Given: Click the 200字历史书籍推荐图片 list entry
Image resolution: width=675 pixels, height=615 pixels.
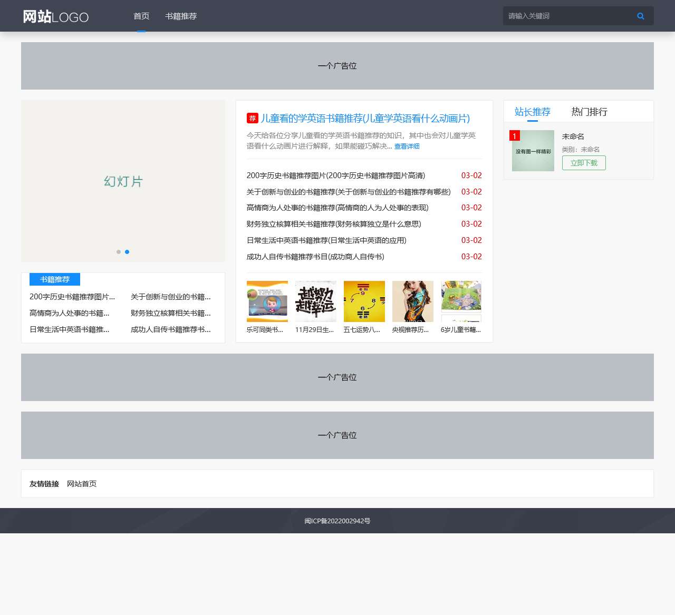Looking at the screenshot, I should click(x=336, y=175).
